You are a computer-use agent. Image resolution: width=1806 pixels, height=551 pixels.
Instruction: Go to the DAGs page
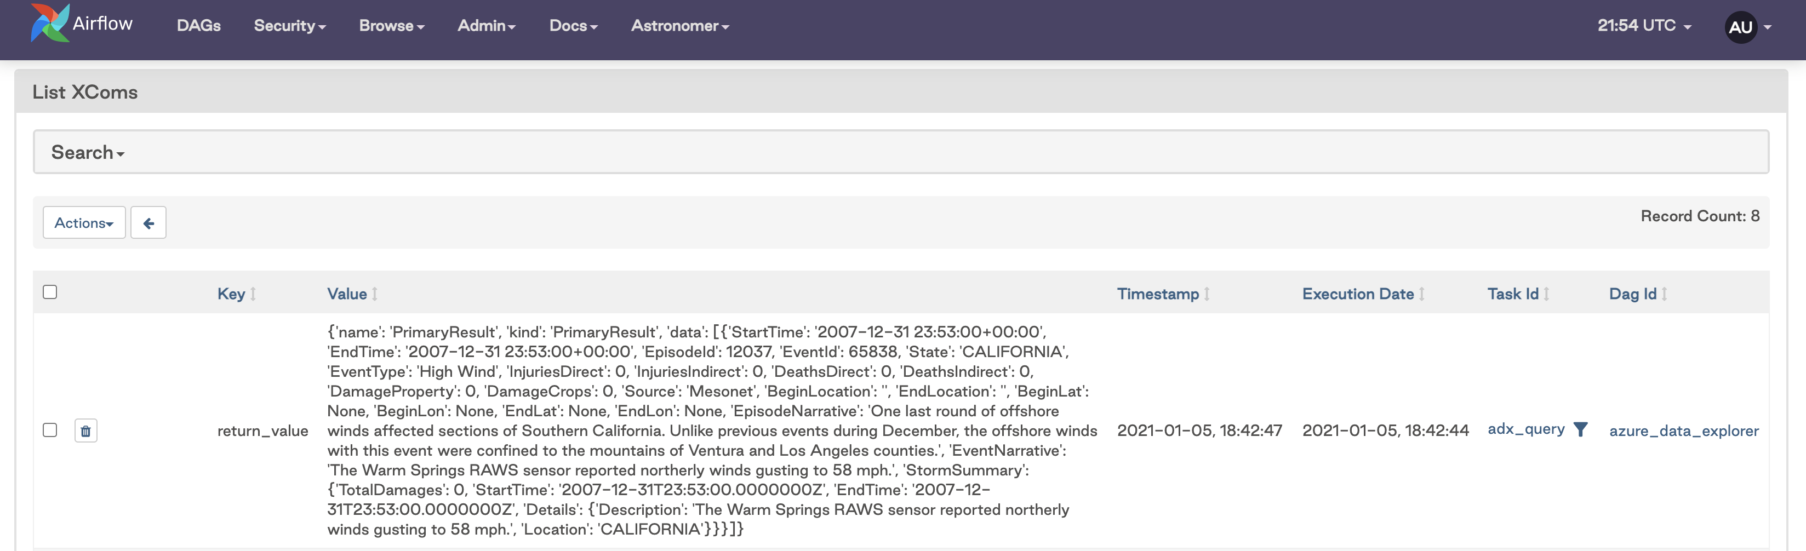[198, 26]
